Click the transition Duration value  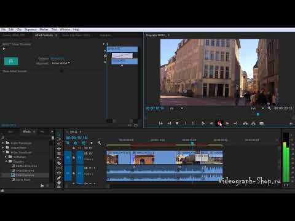pyautogui.click(x=57, y=58)
